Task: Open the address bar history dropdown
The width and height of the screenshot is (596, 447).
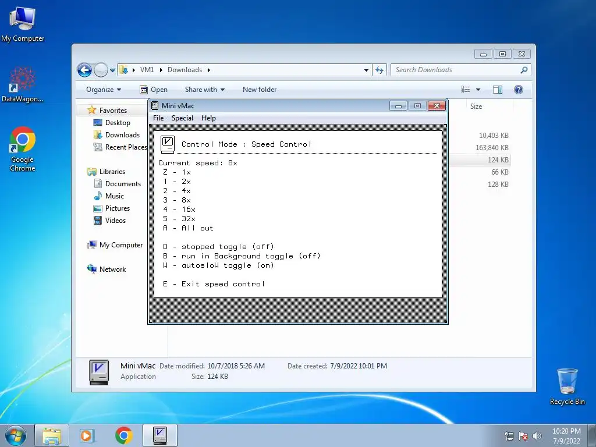Action: [366, 70]
